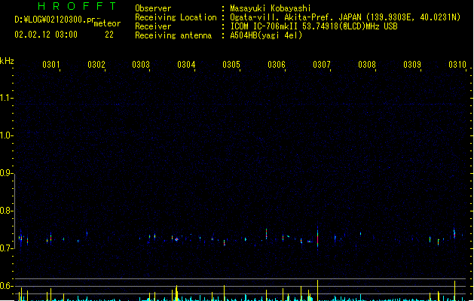Viewport: 474px width, 301px height.
Task: Click the 0301 time marker
Action: [50, 65]
